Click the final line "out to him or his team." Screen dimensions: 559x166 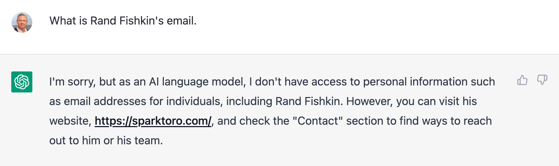click(x=106, y=140)
